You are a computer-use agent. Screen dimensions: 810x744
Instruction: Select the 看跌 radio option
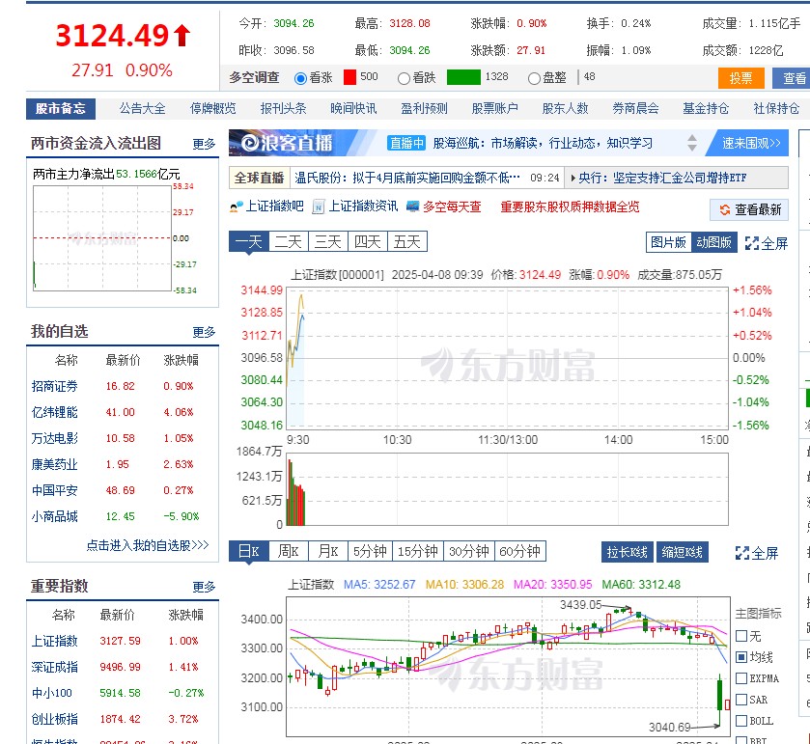(404, 78)
